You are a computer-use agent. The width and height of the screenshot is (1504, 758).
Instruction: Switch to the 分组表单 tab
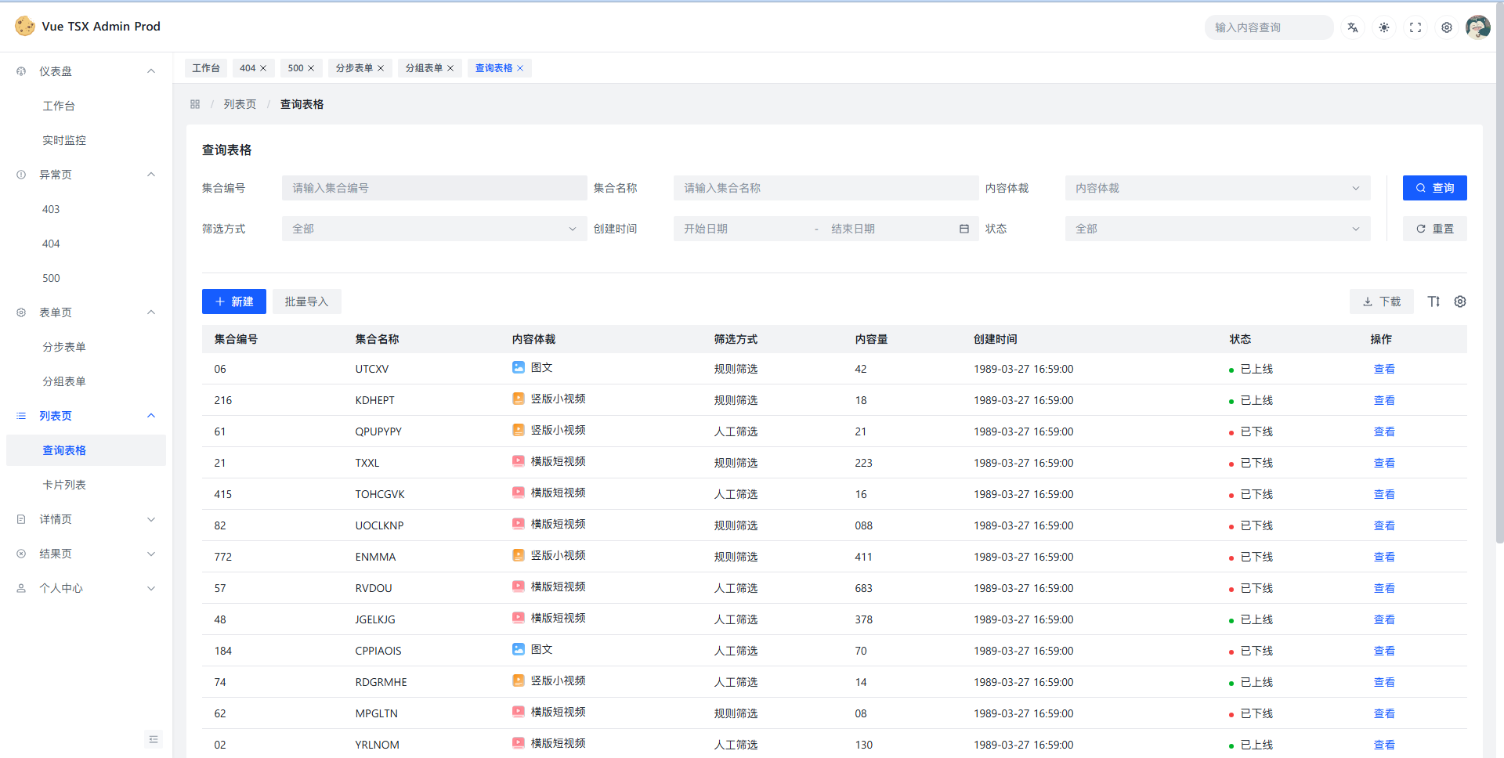pyautogui.click(x=424, y=68)
